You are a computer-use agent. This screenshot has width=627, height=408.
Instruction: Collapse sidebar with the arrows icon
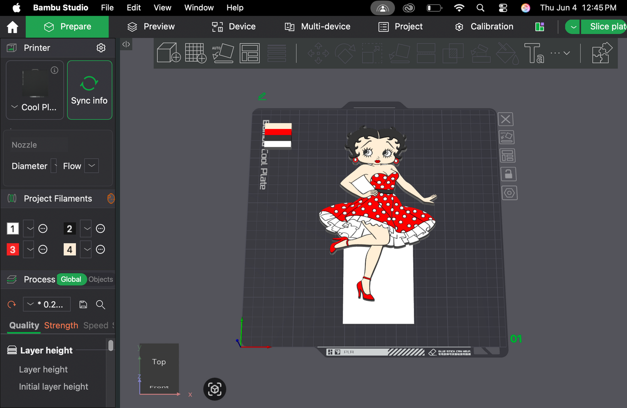tap(126, 44)
